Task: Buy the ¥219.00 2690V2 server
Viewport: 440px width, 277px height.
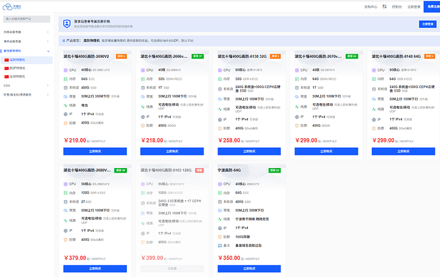Action: (95, 152)
